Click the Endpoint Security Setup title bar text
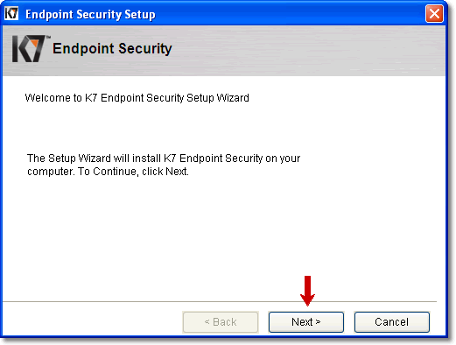 90,14
